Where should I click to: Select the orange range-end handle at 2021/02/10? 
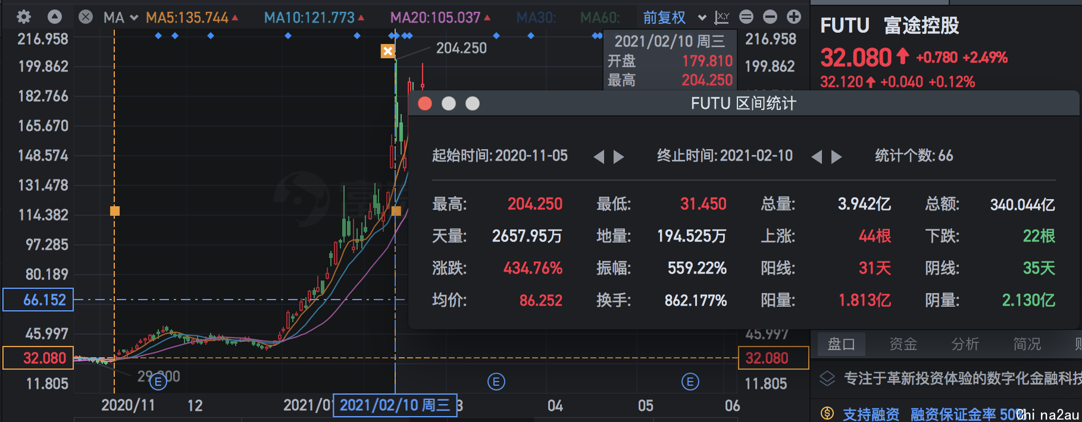(396, 211)
